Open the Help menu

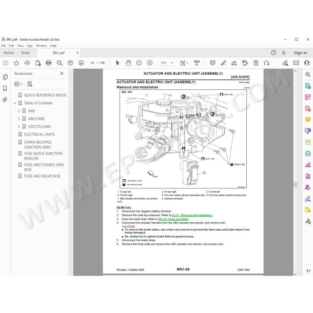tap(53, 46)
